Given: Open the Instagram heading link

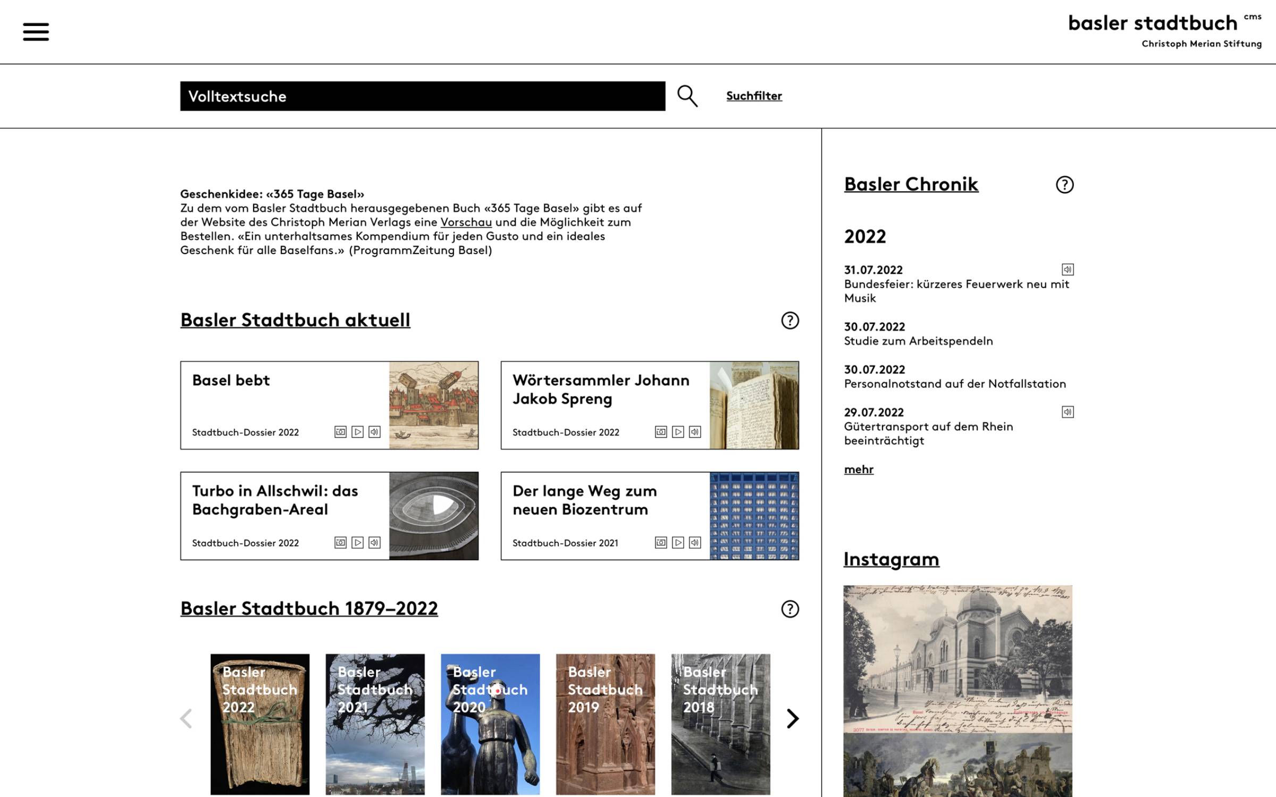Looking at the screenshot, I should click(x=891, y=559).
